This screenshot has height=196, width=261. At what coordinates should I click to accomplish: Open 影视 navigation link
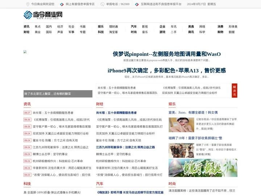point(145,26)
